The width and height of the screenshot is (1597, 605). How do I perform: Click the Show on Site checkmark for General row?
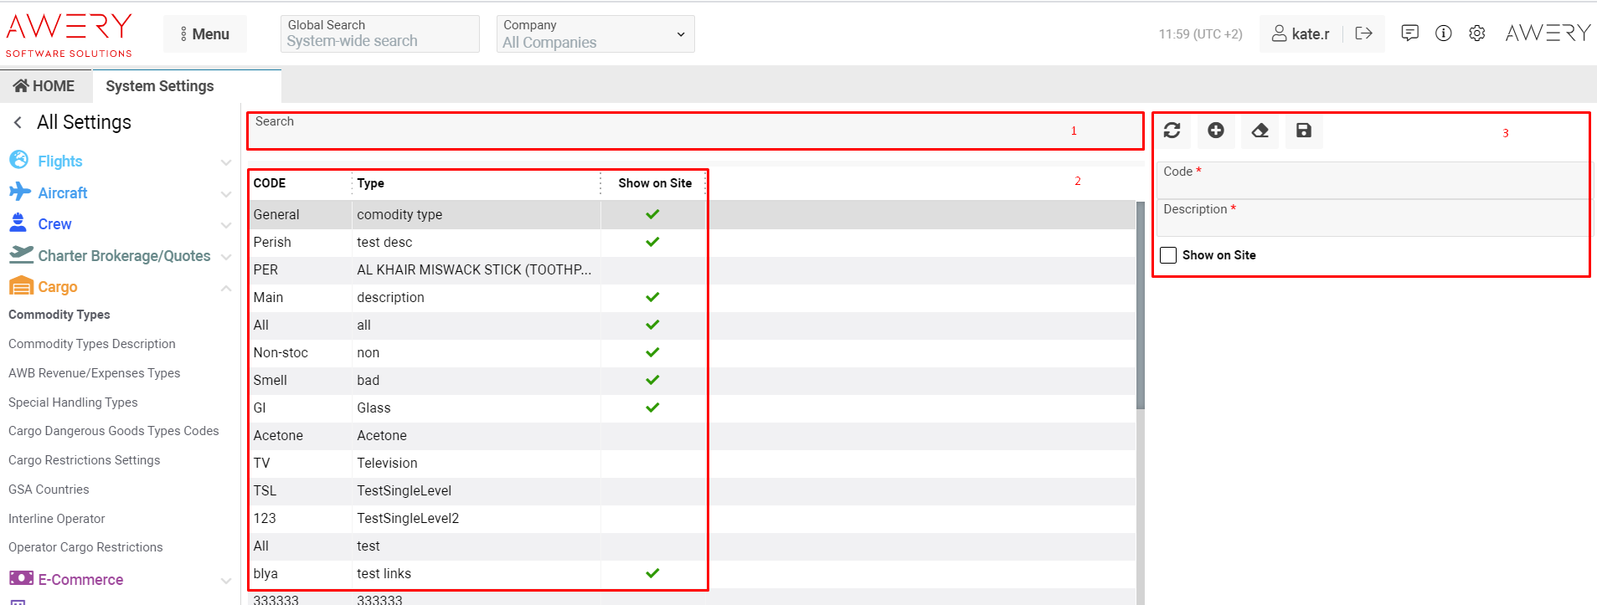[652, 214]
